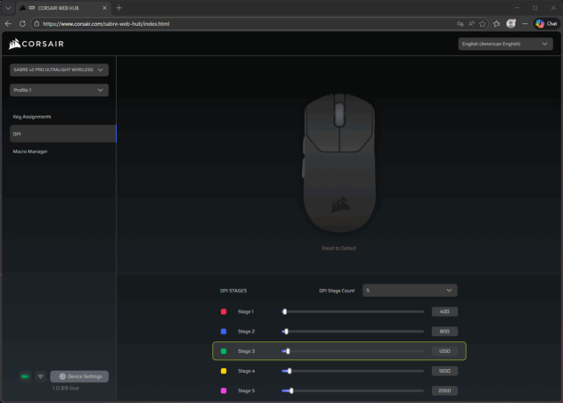Select the green Stage 3 color indicator
The height and width of the screenshot is (403, 563).
click(224, 351)
